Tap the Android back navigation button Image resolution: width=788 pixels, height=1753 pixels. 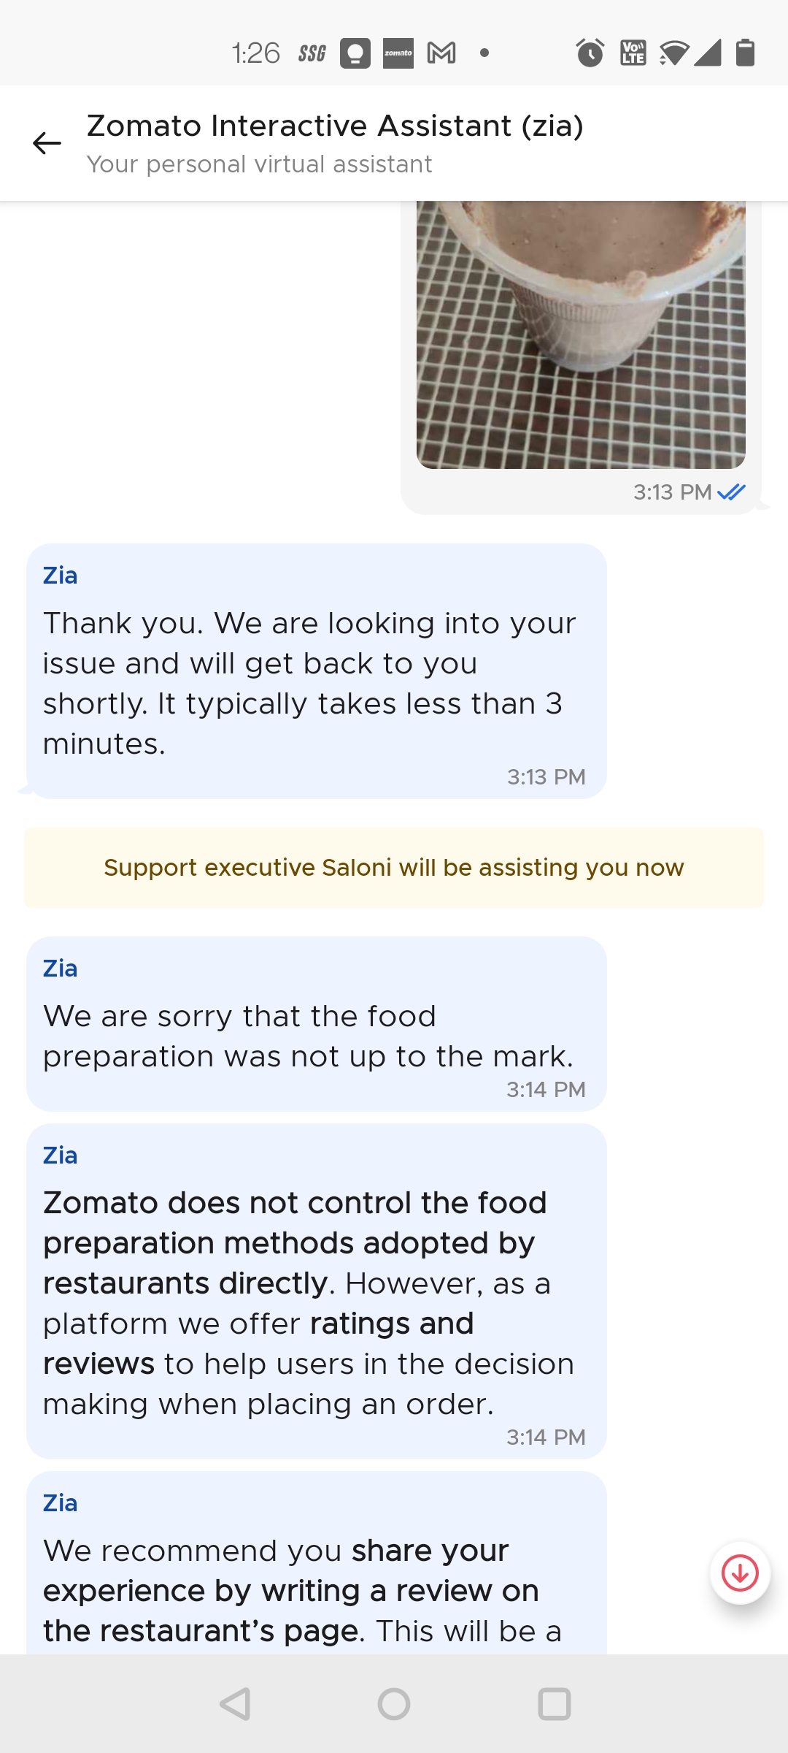(x=235, y=1704)
